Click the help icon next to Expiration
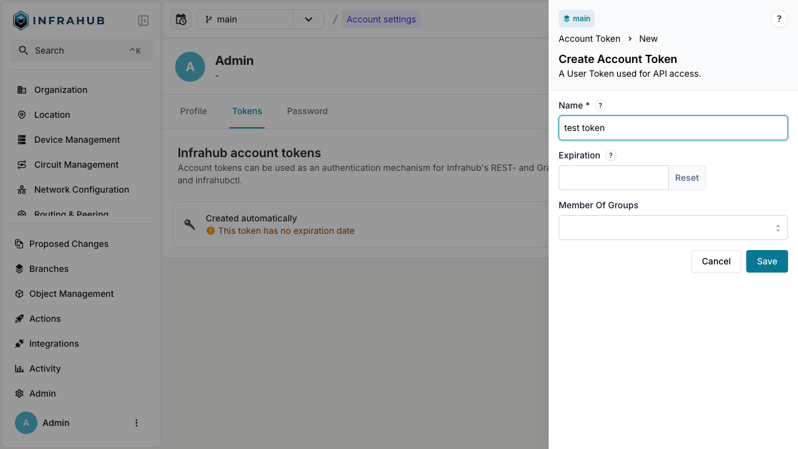 coord(610,155)
